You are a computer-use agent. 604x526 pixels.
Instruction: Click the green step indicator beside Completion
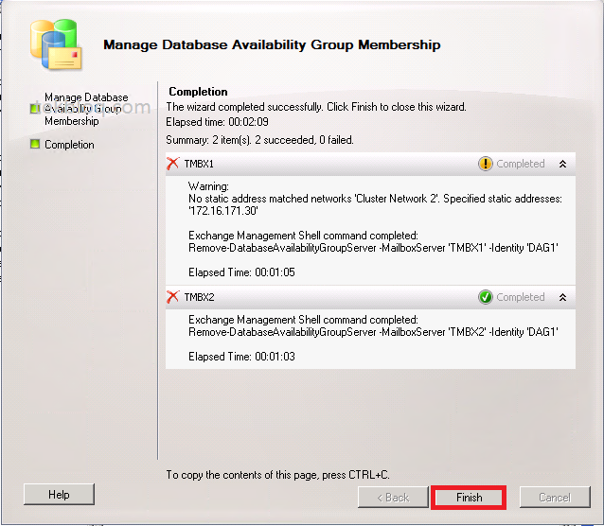35,144
